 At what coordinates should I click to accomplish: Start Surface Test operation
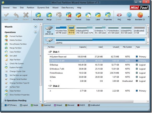[15, 87]
